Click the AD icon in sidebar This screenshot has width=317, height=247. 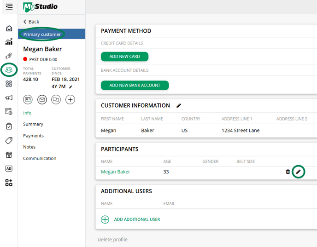(x=9, y=168)
